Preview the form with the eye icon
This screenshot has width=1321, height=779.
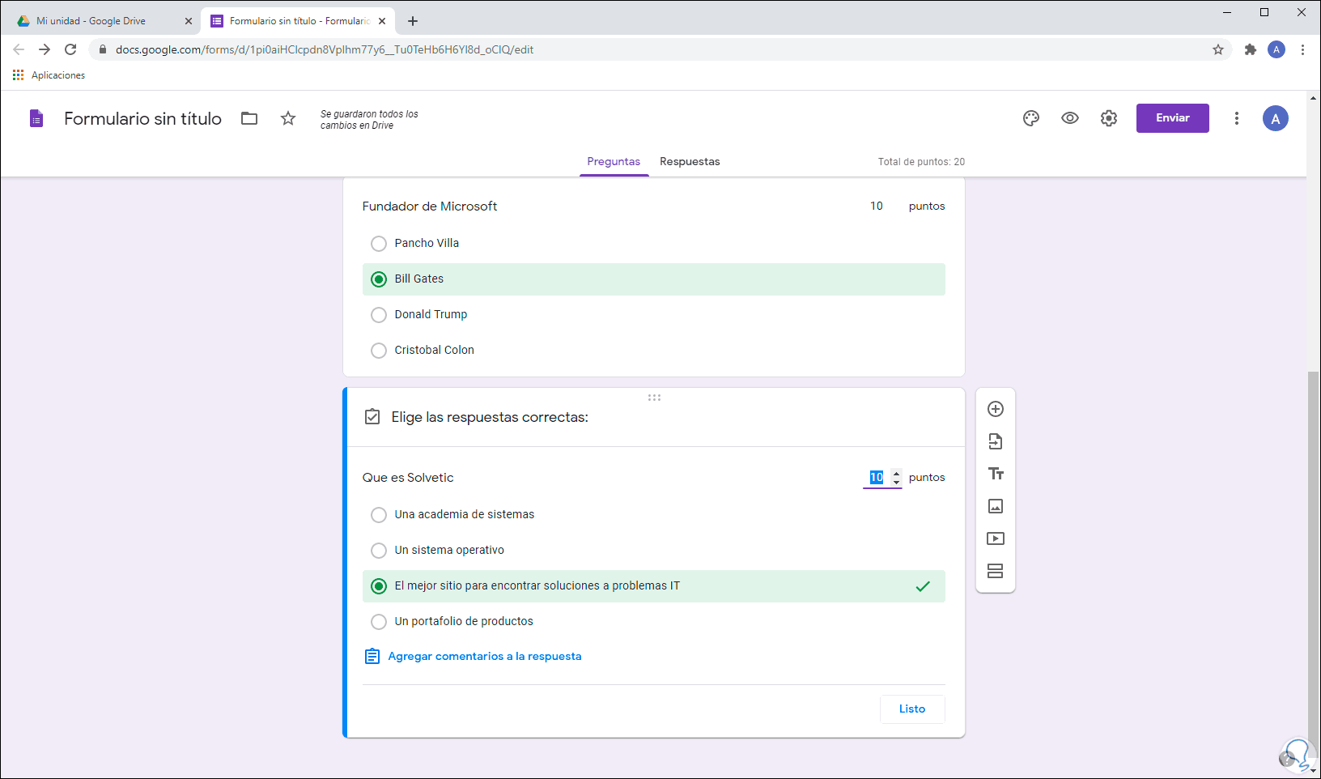pos(1070,118)
